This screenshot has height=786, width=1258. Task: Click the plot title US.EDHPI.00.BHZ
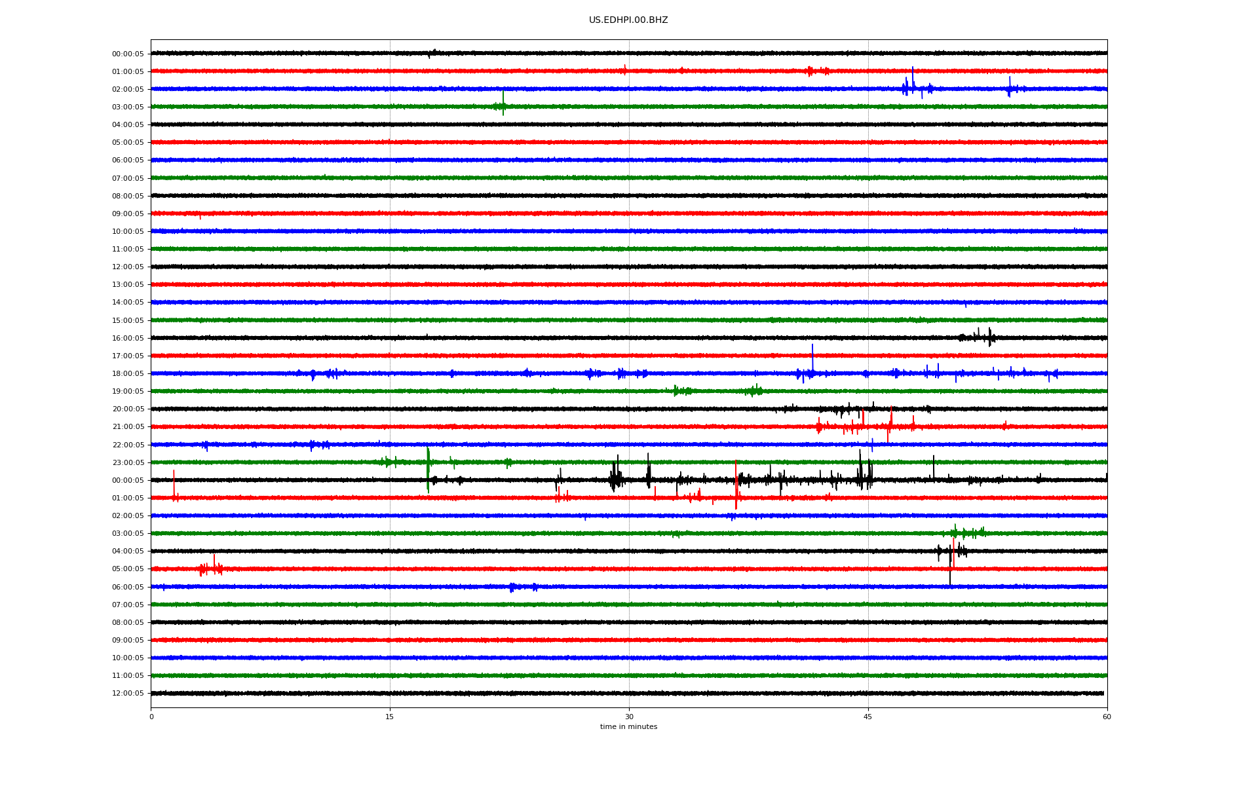628,20
